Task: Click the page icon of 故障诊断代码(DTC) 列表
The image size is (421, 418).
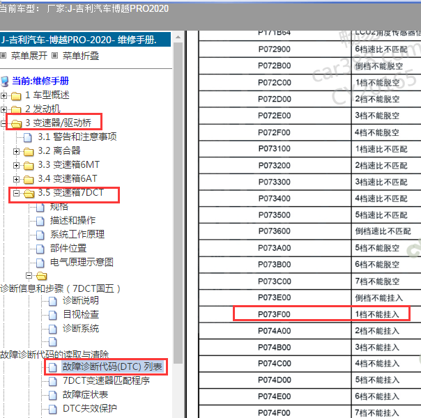Action: click(x=53, y=367)
